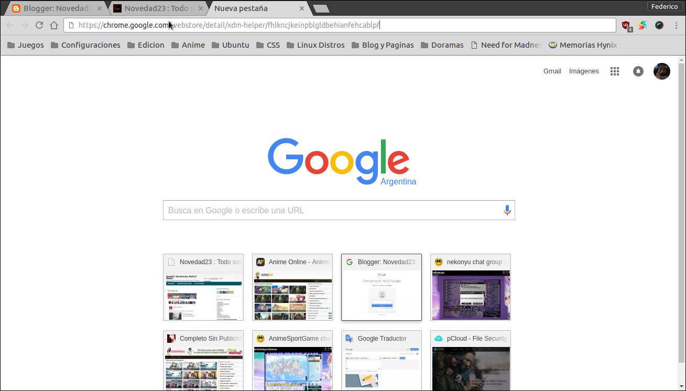686x391 pixels.
Task: Open the Blogger: Novedad23 thumbnail
Action: 382,287
